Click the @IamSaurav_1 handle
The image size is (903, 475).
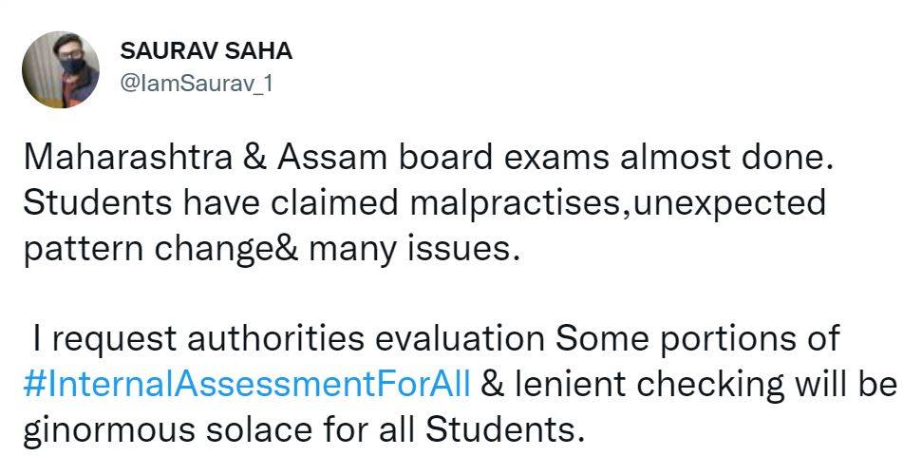197,84
